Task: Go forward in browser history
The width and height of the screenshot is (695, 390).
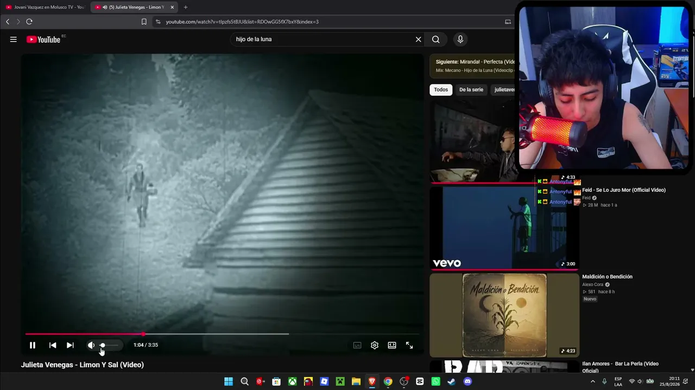Action: (18, 22)
